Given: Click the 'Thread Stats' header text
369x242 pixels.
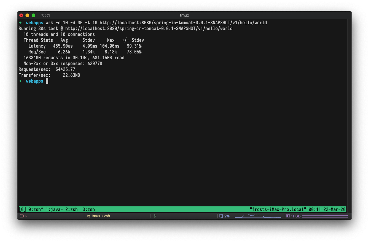Looking at the screenshot, I should [x=38, y=40].
